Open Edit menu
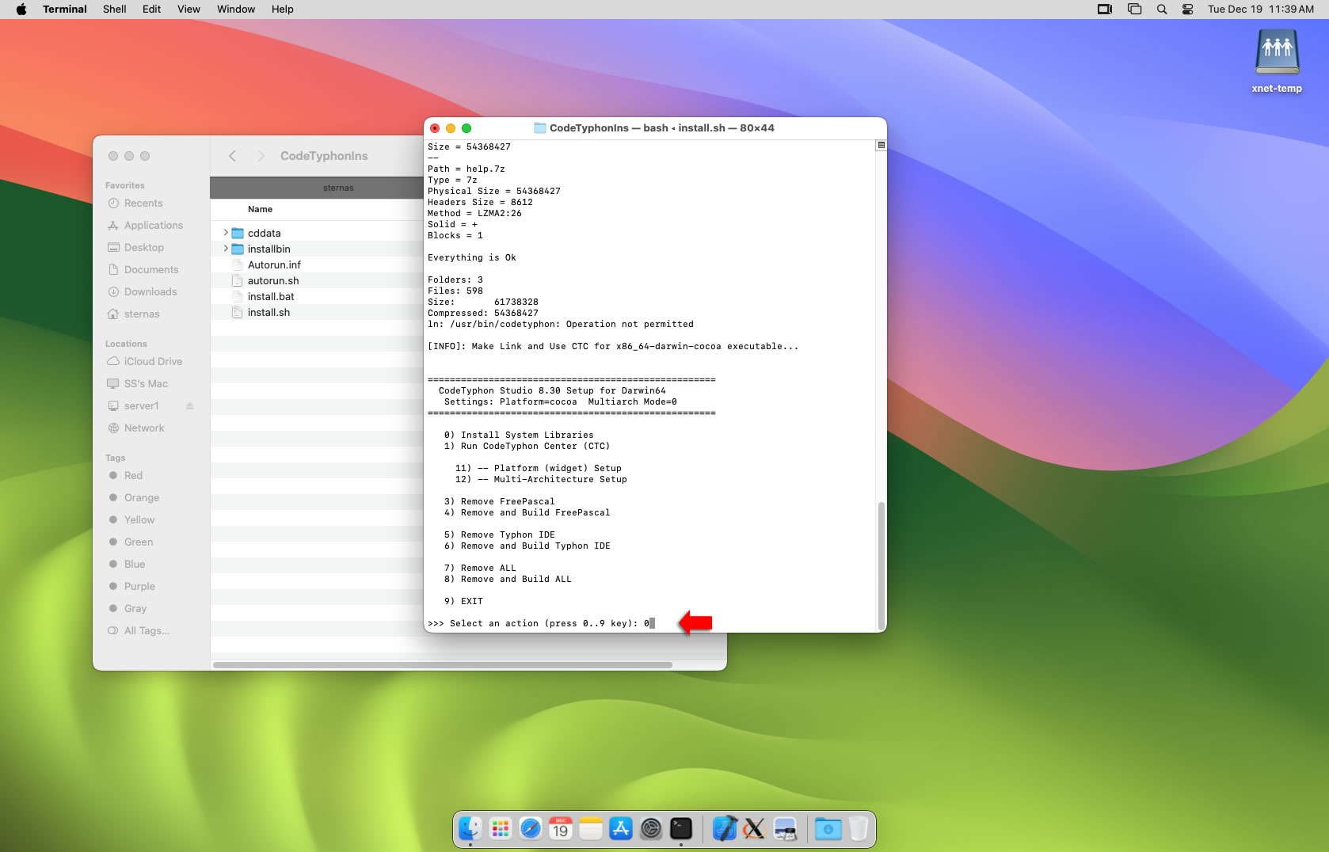 [152, 10]
